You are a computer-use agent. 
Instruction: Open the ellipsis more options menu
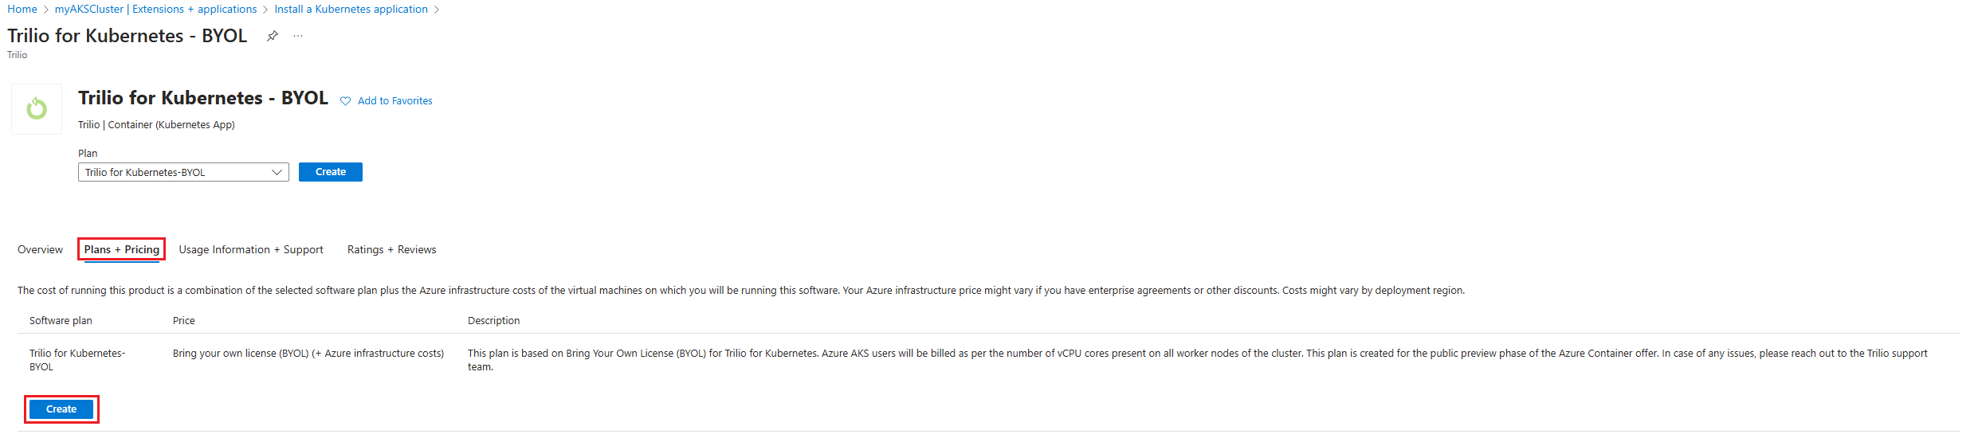pos(298,36)
